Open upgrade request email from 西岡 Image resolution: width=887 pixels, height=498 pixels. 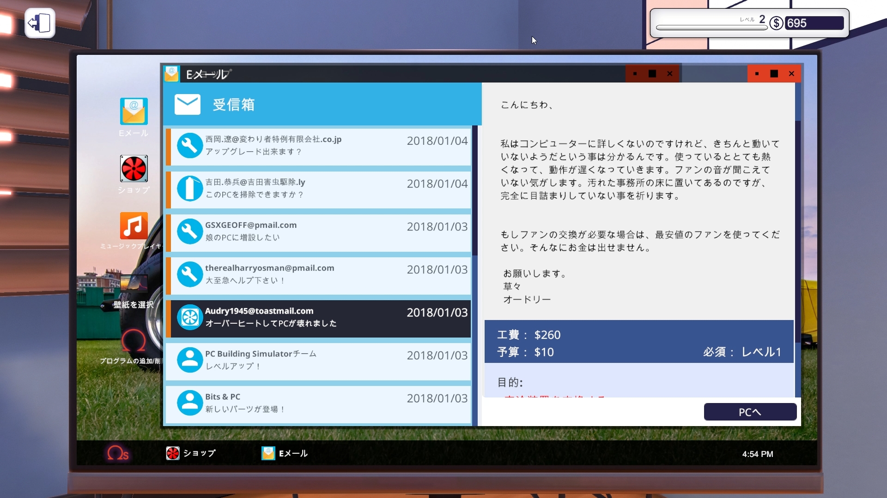click(319, 146)
